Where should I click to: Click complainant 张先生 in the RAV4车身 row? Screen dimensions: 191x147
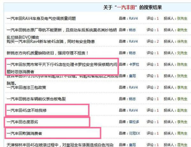click(x=182, y=18)
